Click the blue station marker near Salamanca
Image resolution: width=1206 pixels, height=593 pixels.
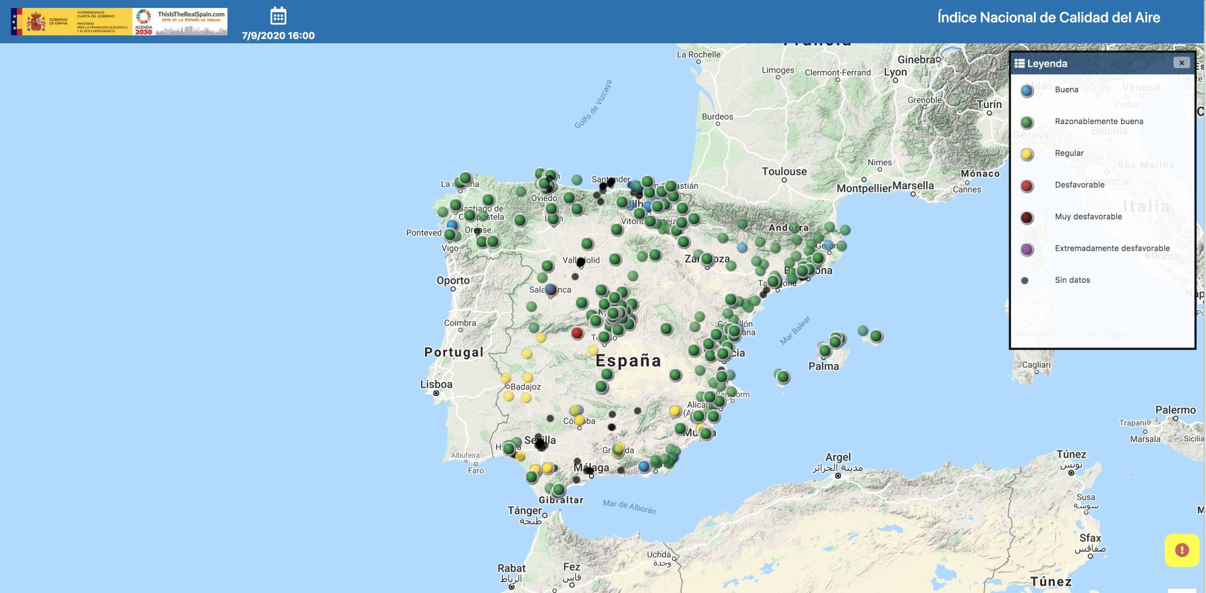[x=550, y=288]
